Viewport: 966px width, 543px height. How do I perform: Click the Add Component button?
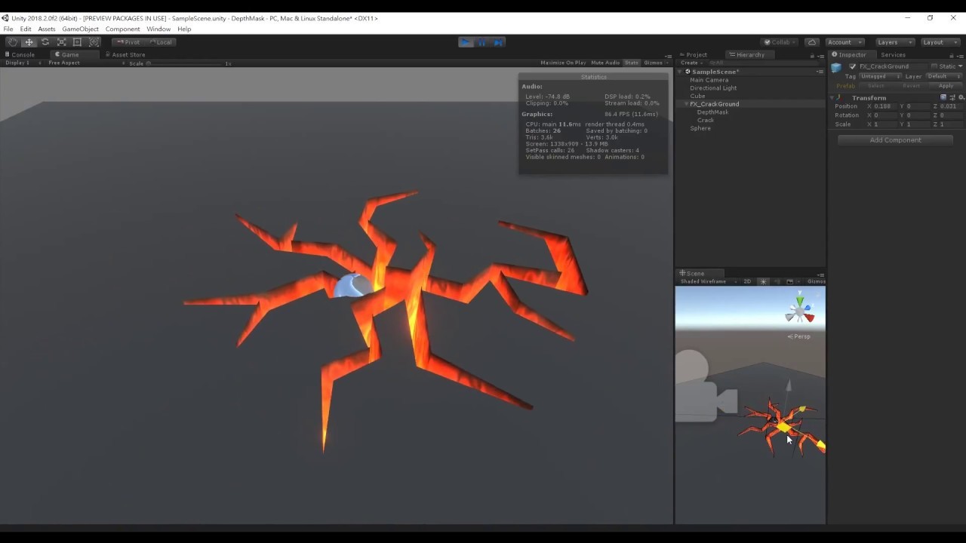pyautogui.click(x=895, y=140)
